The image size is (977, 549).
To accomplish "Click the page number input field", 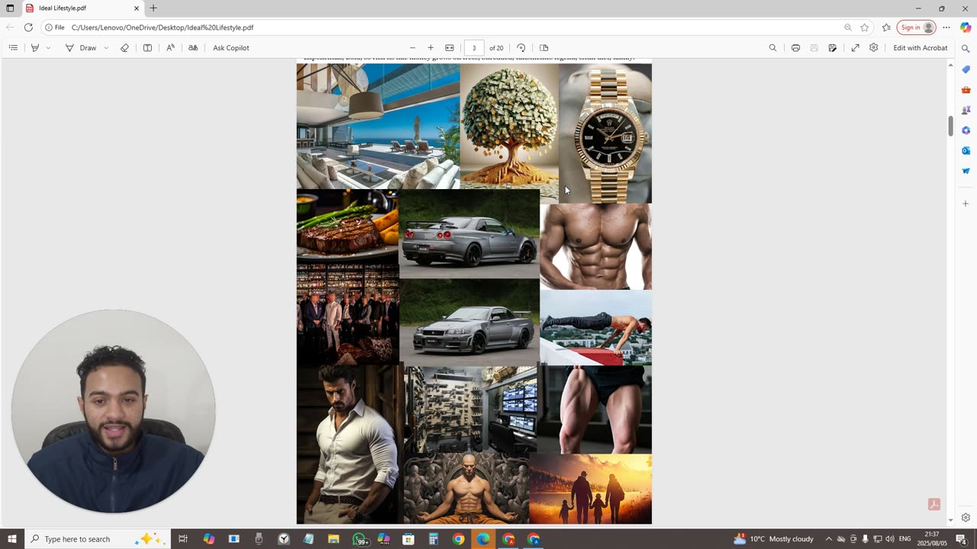I will [474, 48].
